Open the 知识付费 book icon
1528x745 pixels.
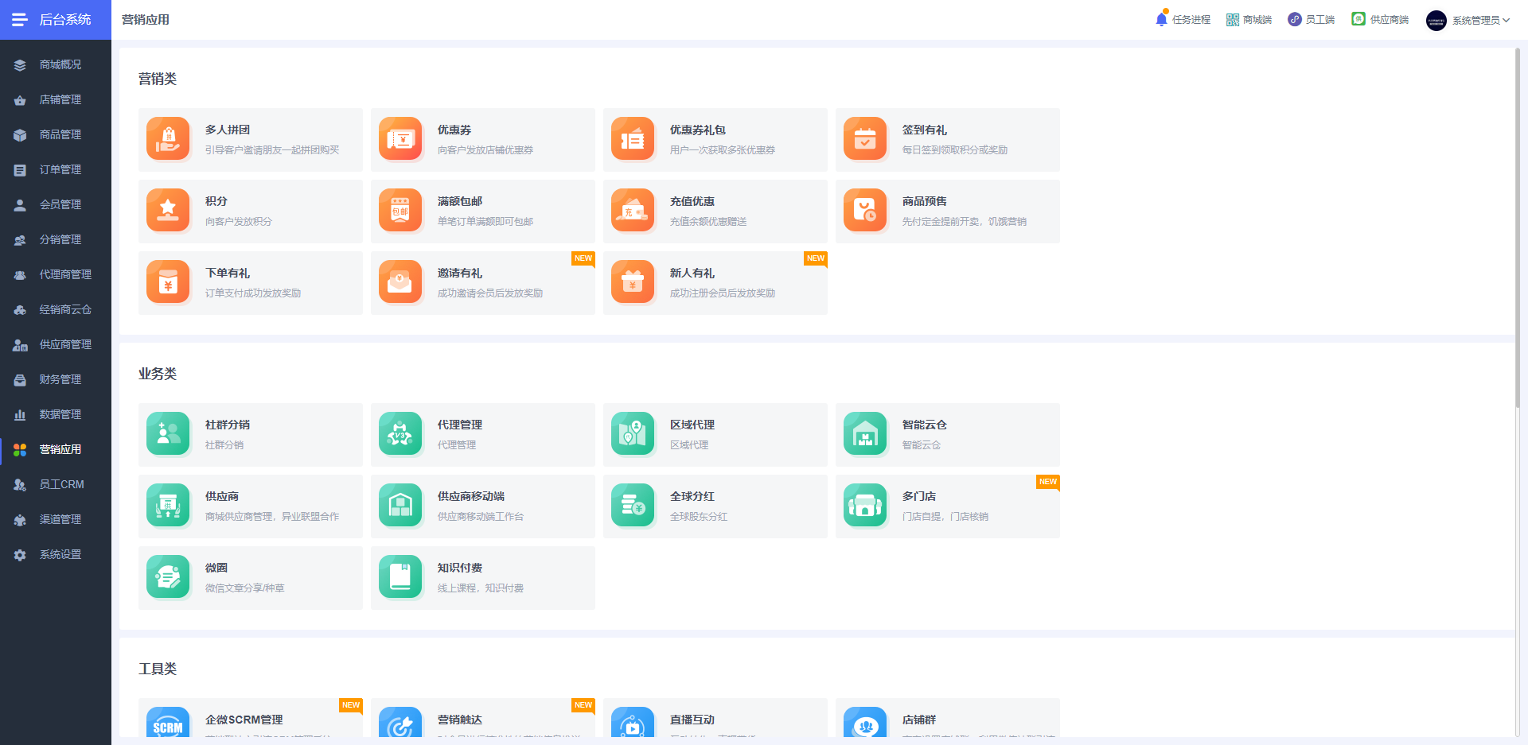[400, 577]
